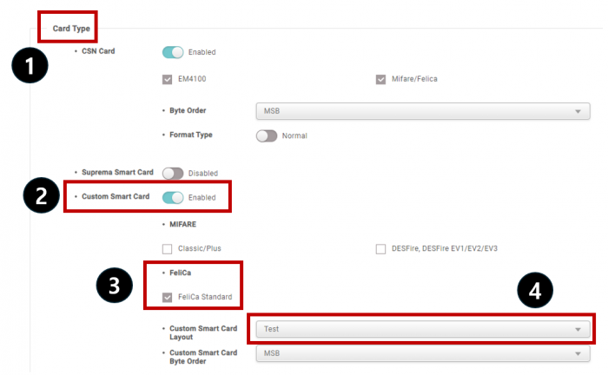Click the black number 3 step marker
This screenshot has height=375, width=608.
(x=114, y=284)
